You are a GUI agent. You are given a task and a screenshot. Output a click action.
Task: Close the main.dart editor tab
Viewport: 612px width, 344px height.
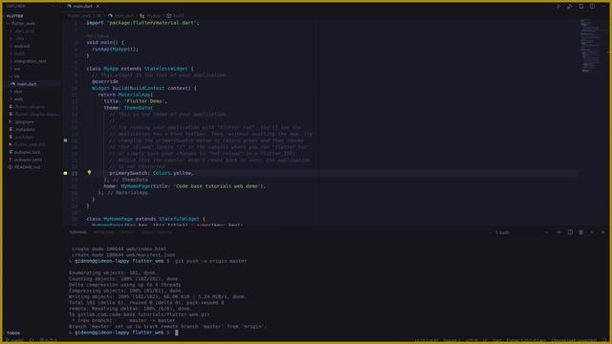pos(98,7)
